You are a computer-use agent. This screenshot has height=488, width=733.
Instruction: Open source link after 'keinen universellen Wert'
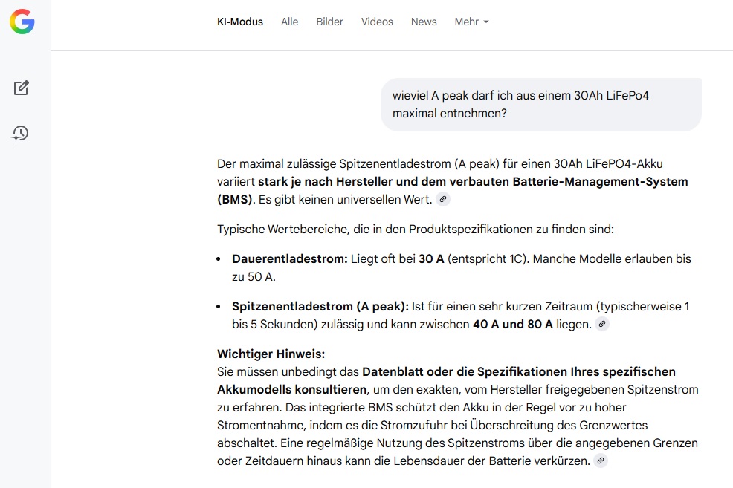point(442,199)
